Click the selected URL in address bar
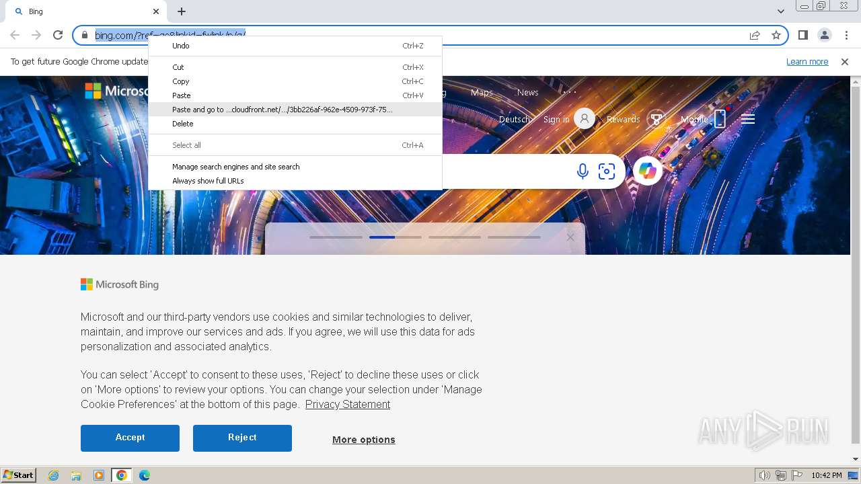The image size is (861, 484). click(x=170, y=35)
